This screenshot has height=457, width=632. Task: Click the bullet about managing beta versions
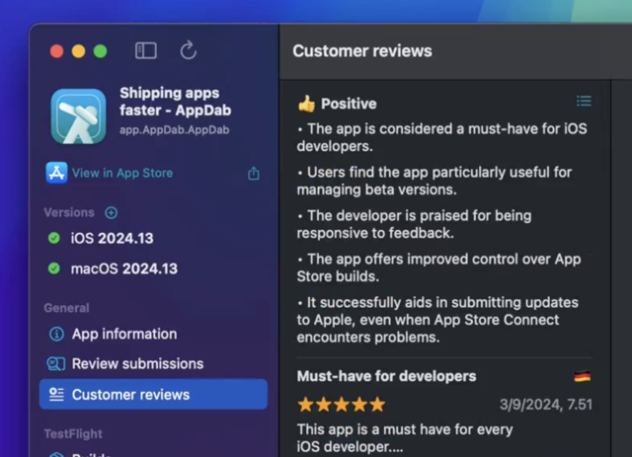tap(434, 181)
